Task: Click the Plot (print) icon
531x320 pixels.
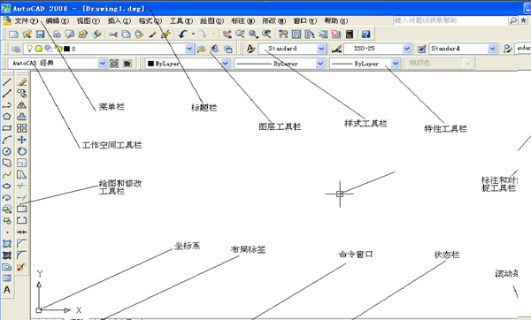Action: coord(57,34)
